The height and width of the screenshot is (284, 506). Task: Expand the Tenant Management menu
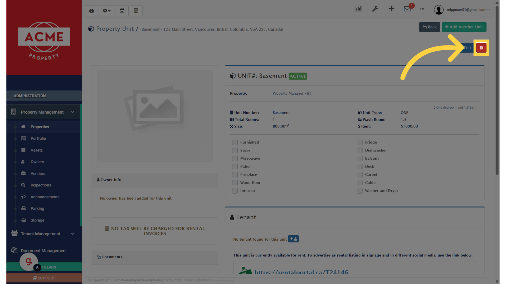tap(43, 234)
